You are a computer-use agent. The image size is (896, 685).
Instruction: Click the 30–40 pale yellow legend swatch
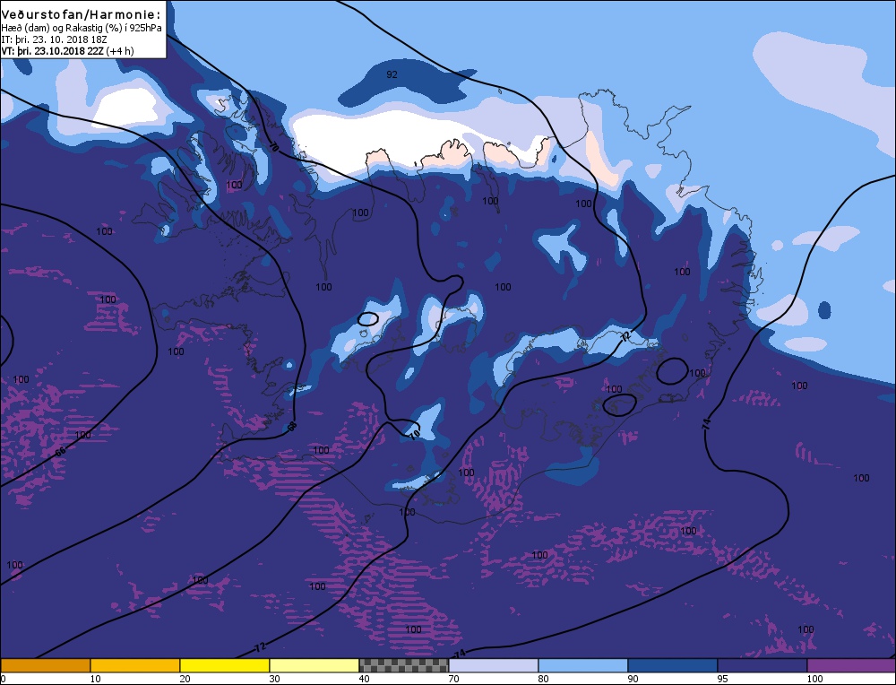coord(314,665)
